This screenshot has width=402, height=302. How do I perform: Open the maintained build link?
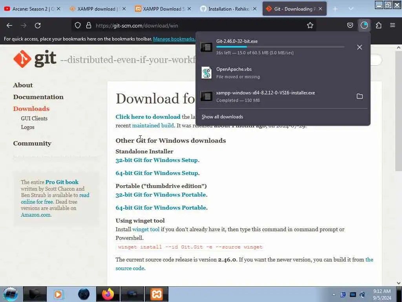[x=153, y=125]
